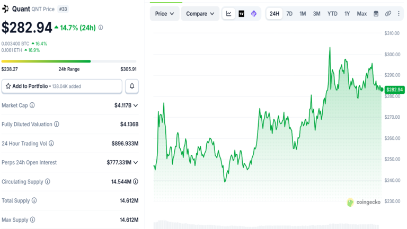The width and height of the screenshot is (407, 229).
Task: Click the $250.00 y-axis label
Action: pyautogui.click(x=392, y=159)
